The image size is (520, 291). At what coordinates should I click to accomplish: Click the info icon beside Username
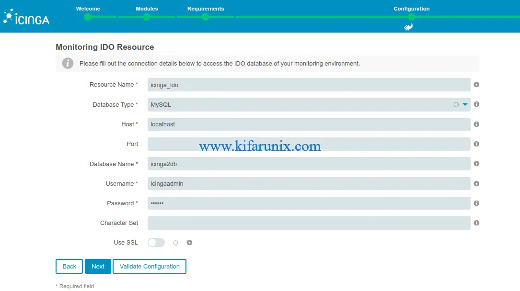pyautogui.click(x=476, y=183)
